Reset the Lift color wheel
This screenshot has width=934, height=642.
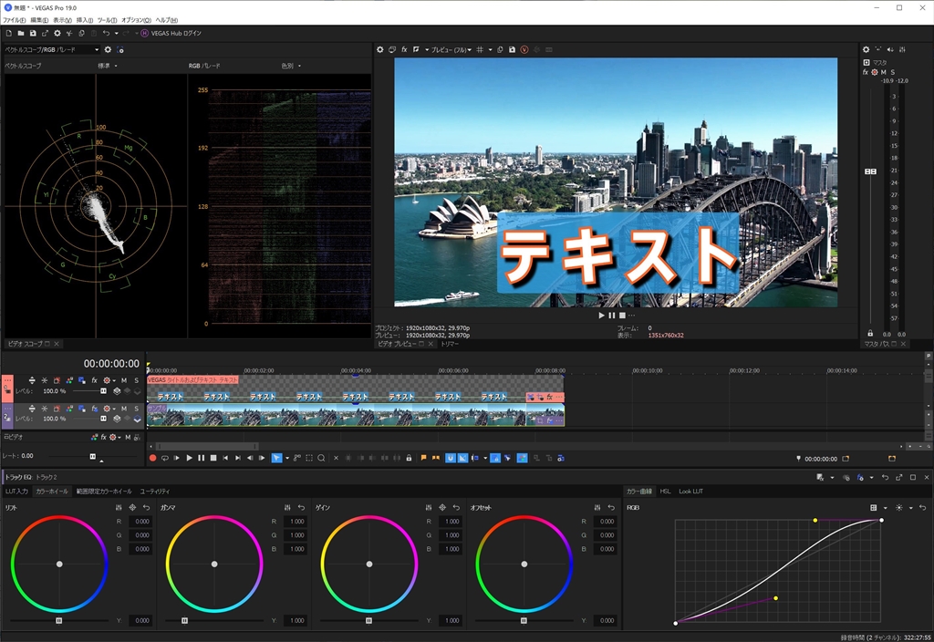click(146, 507)
